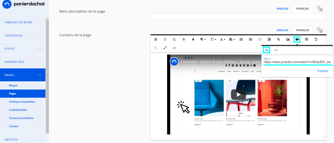Click the redo arrow icon

pyautogui.click(x=156, y=48)
